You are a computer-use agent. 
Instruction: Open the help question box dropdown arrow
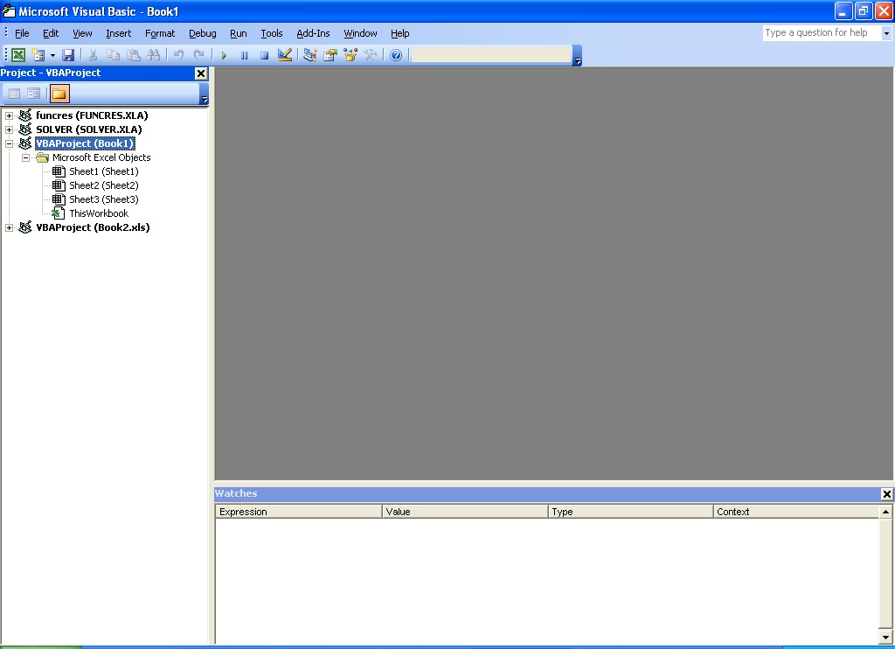click(x=886, y=33)
